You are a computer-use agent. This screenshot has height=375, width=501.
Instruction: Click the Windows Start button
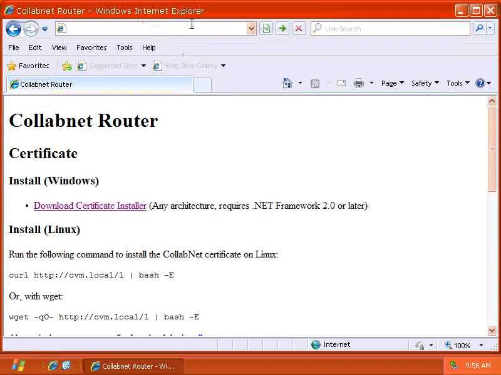(18, 366)
